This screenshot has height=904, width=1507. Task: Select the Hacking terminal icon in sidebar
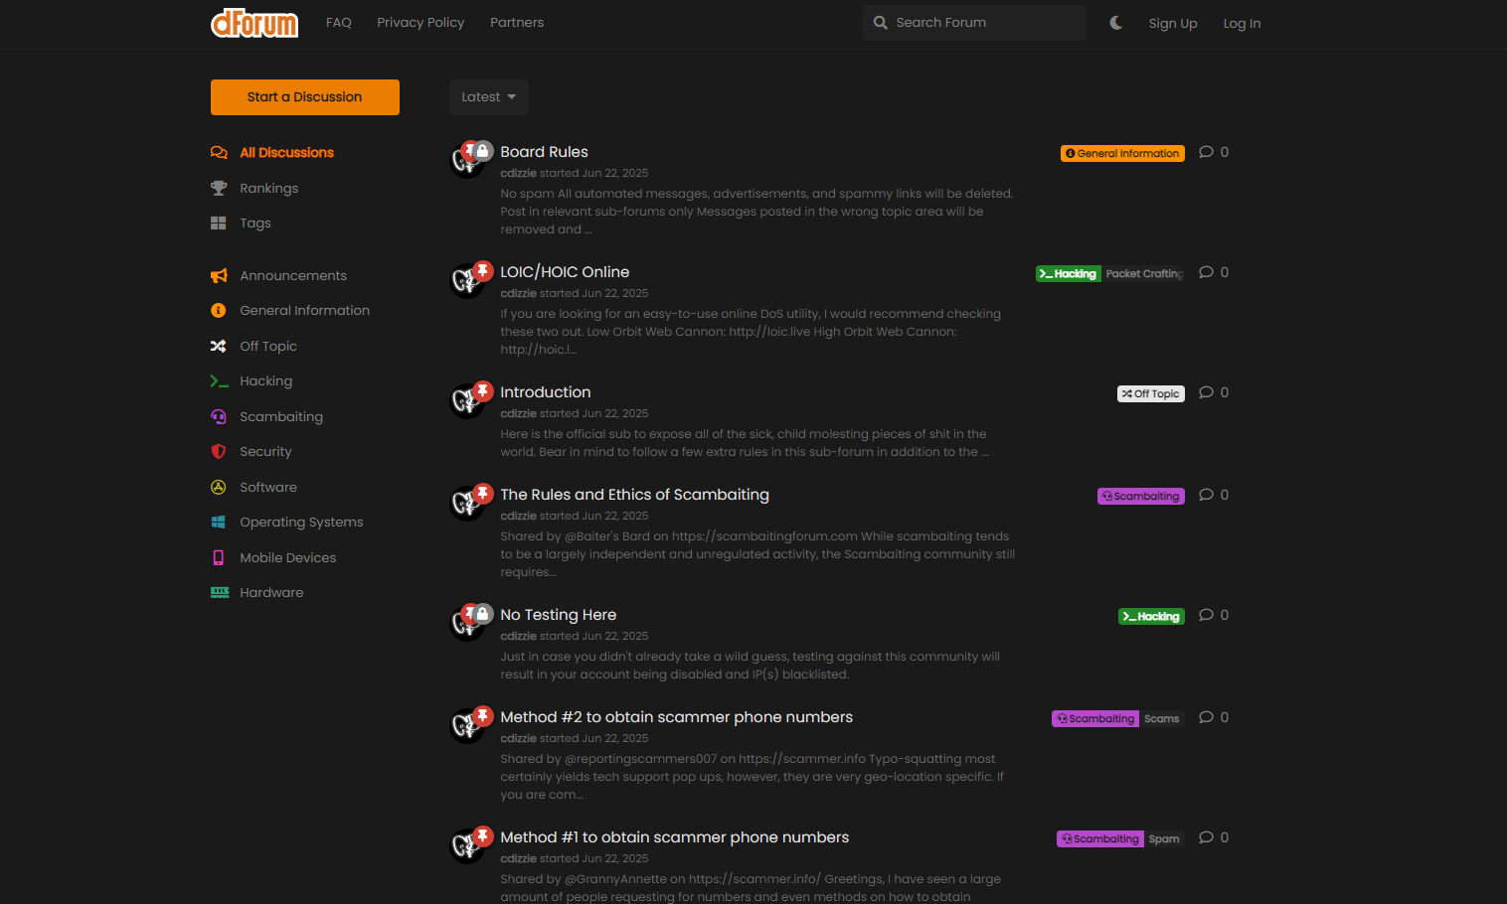click(x=219, y=380)
